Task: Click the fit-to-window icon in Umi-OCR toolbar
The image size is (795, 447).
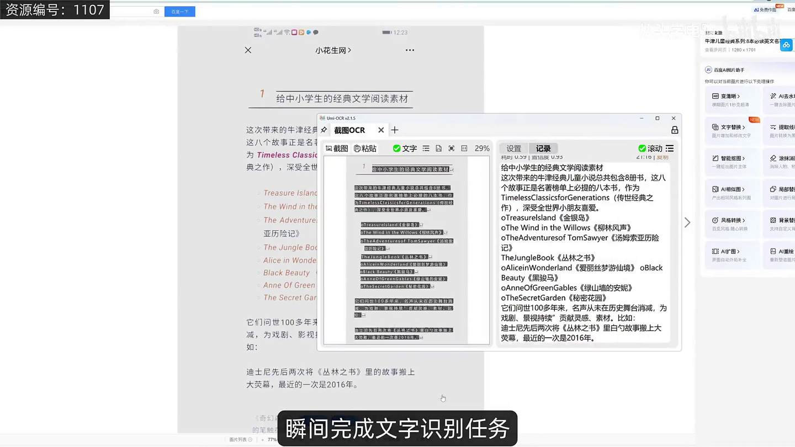Action: (x=451, y=148)
